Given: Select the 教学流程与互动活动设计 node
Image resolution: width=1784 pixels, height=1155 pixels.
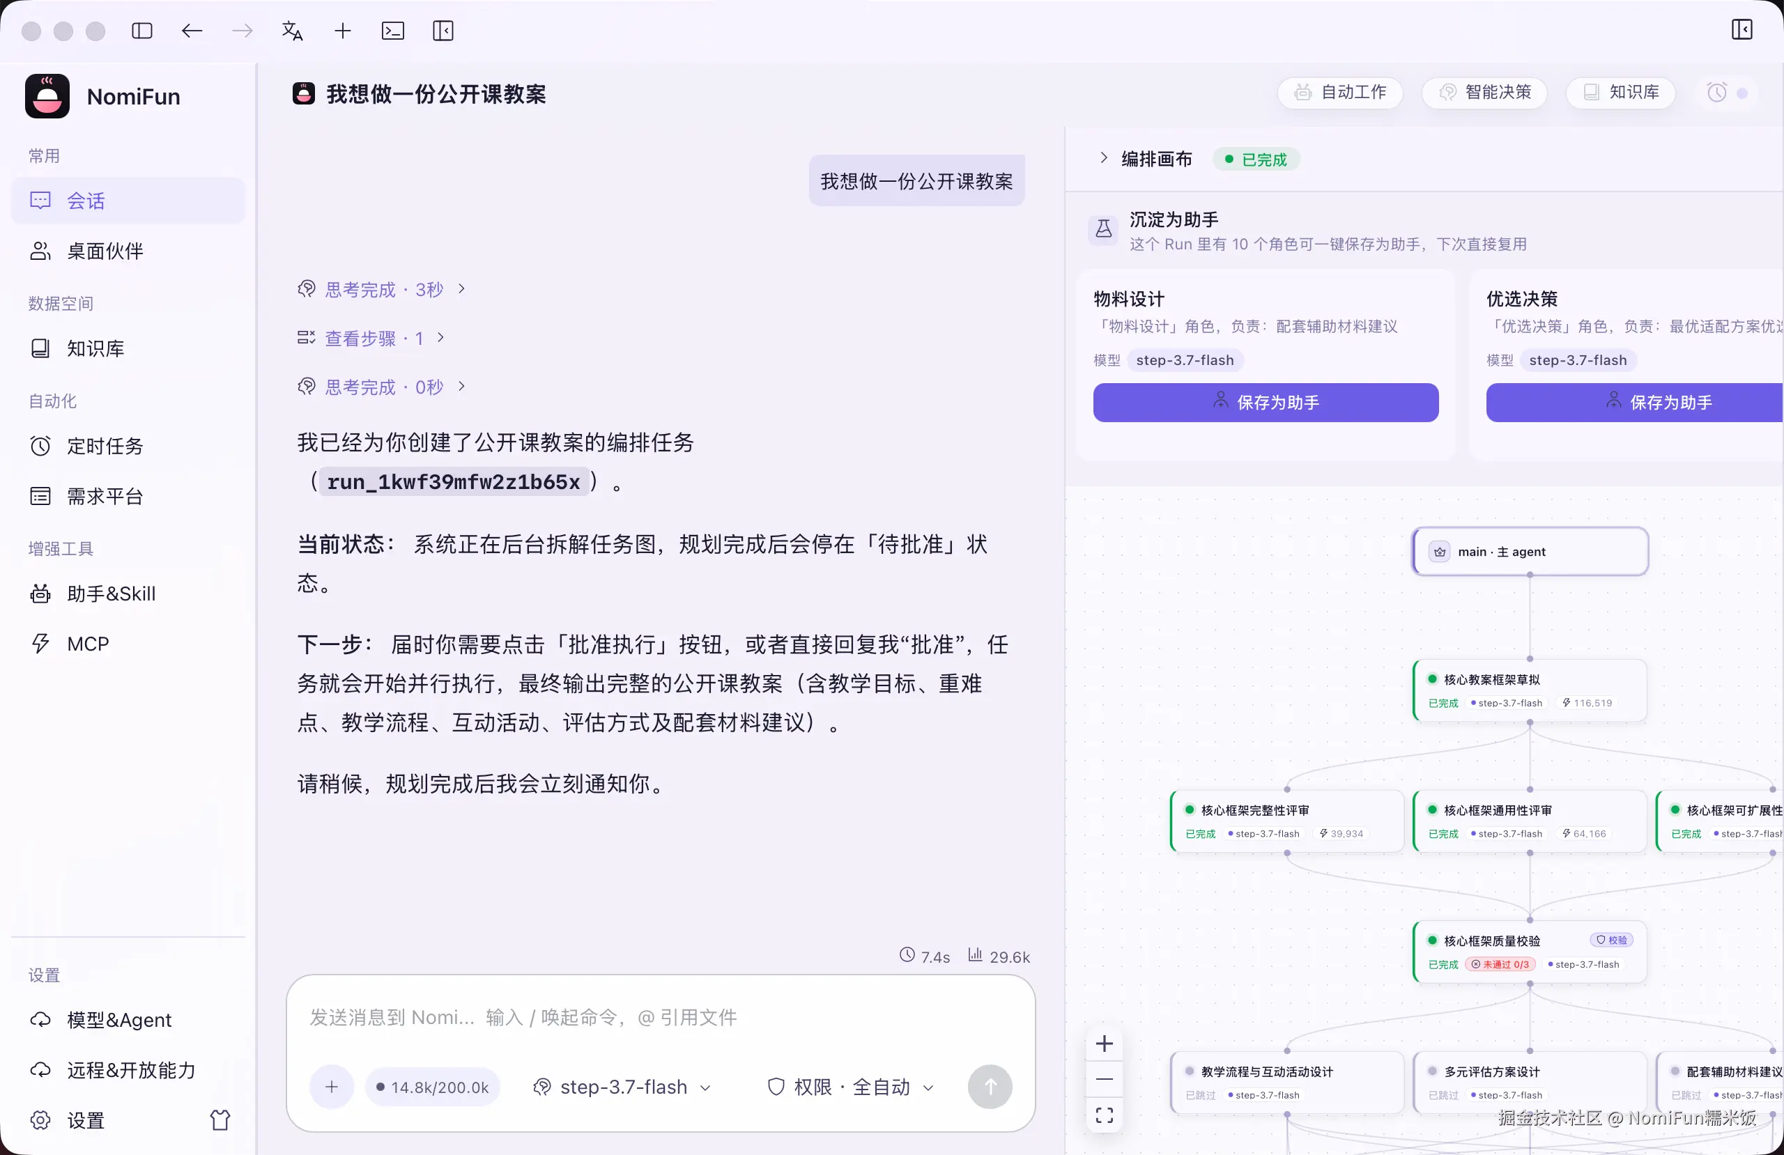Looking at the screenshot, I should (1287, 1083).
